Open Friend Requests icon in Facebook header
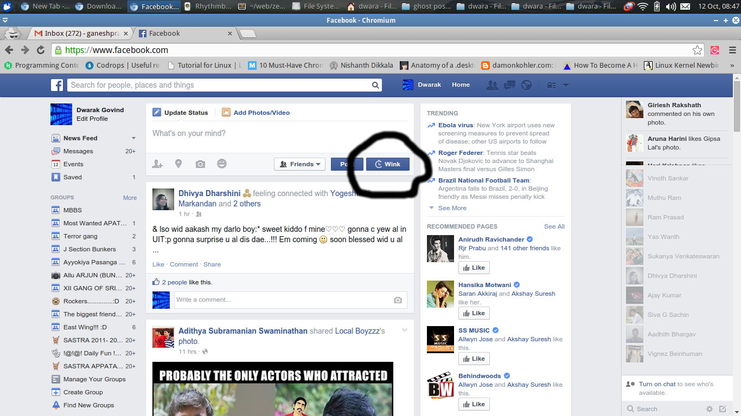Image resolution: width=741 pixels, height=416 pixels. pos(492,85)
